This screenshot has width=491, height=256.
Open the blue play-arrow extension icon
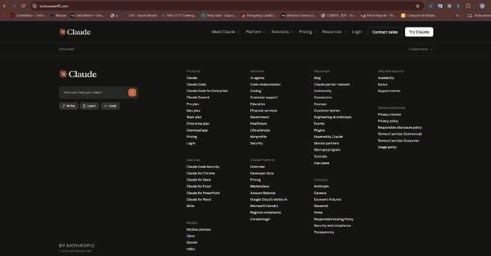458,6
